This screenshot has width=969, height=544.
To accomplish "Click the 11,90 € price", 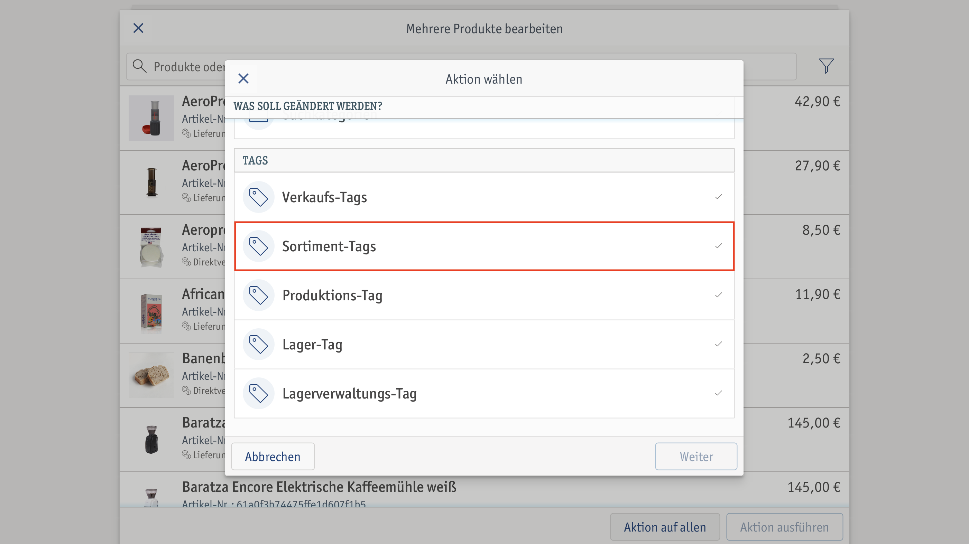I will [x=818, y=294].
